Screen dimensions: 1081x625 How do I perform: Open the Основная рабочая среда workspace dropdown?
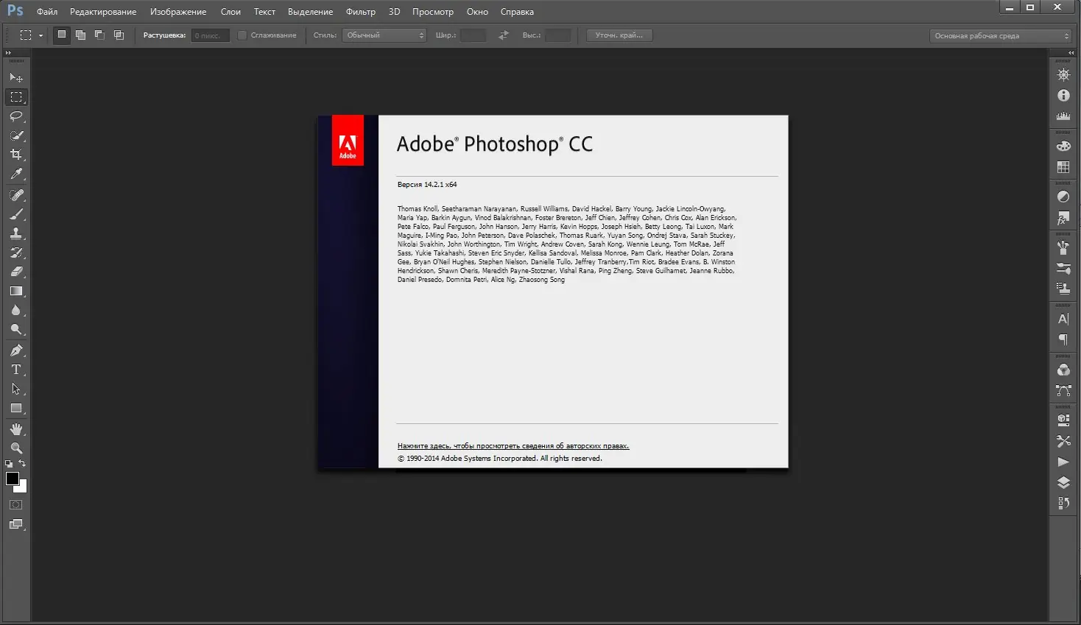click(1001, 35)
